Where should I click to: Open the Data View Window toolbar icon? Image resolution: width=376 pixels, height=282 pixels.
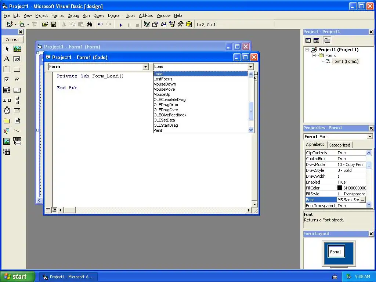tap(189, 25)
